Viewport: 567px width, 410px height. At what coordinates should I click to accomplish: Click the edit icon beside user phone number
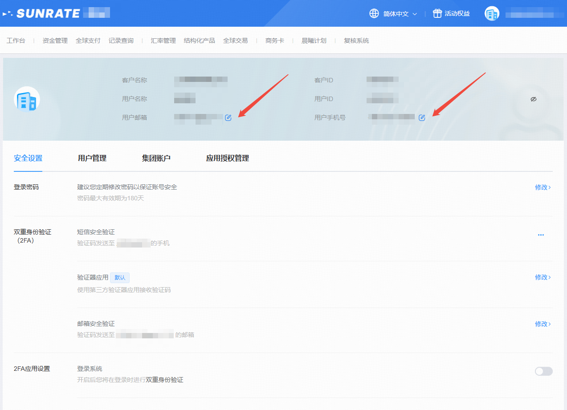point(422,118)
